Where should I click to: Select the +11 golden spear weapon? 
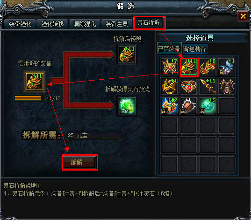[x=208, y=86]
